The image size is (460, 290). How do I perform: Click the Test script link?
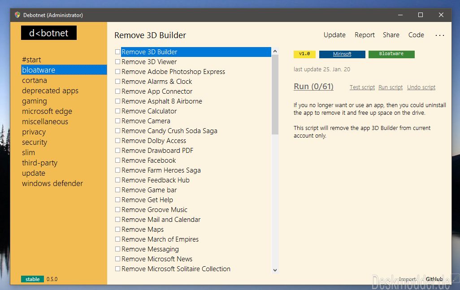coord(362,87)
